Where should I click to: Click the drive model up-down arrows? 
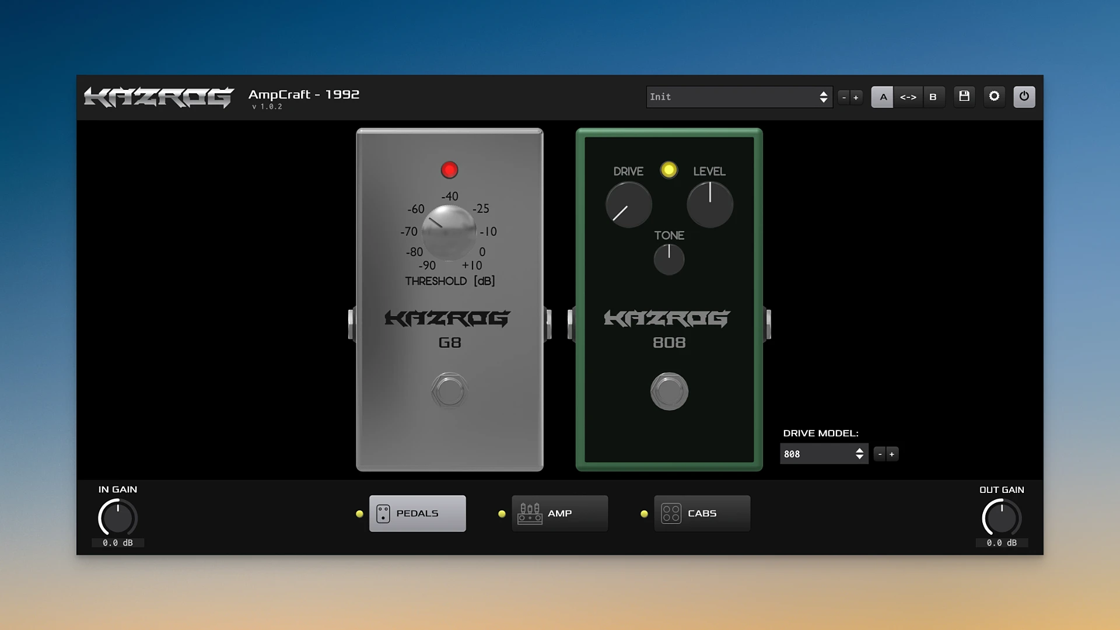click(859, 454)
